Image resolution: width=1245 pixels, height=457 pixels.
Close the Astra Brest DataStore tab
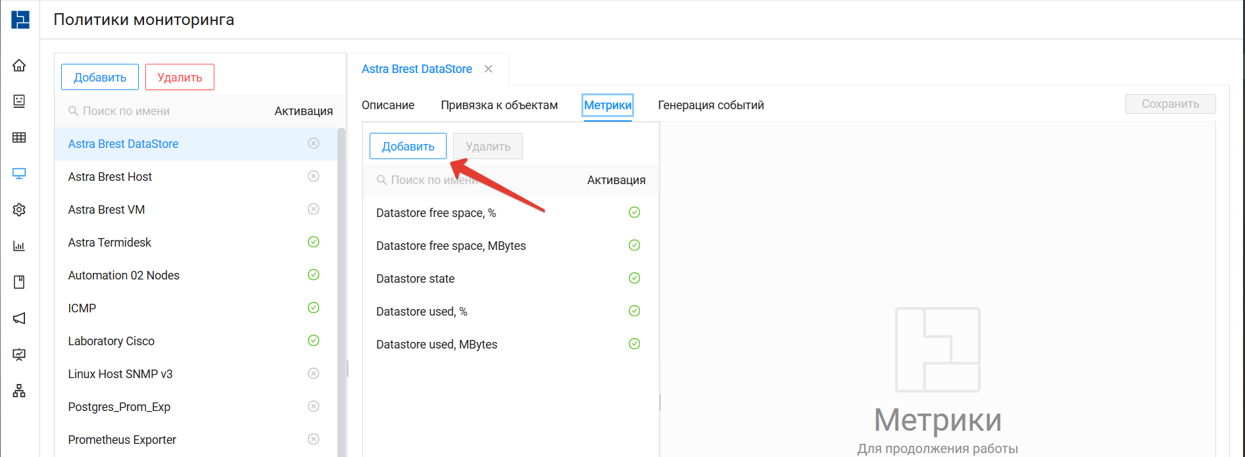[x=488, y=69]
